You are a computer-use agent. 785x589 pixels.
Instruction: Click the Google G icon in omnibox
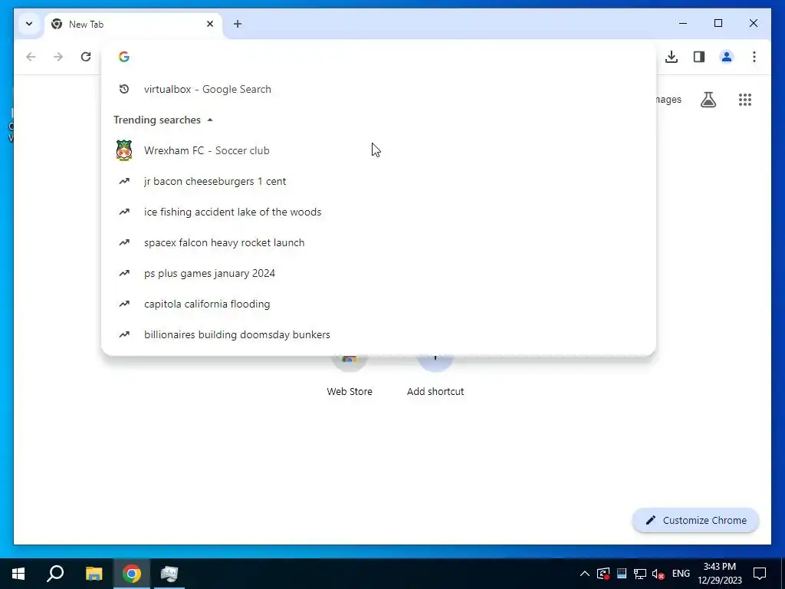coord(124,57)
